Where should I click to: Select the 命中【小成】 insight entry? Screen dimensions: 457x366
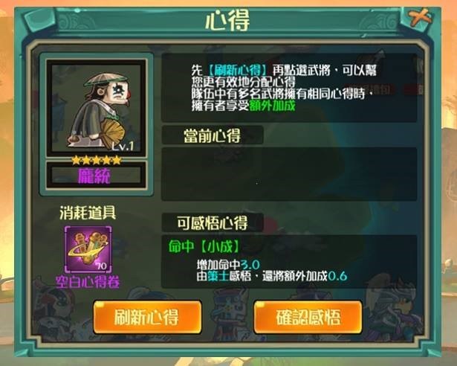[204, 247]
